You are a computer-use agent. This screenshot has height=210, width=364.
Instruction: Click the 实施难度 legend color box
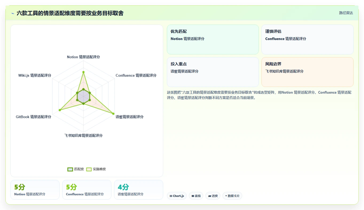coord(89,169)
